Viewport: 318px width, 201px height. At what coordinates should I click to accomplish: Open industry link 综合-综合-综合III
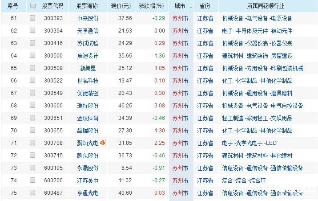[244, 180]
